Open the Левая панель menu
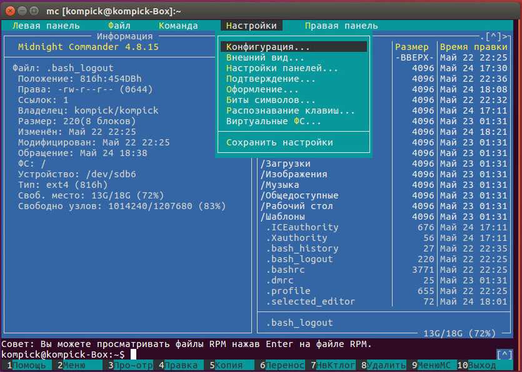The height and width of the screenshot is (372, 522). tap(46, 26)
